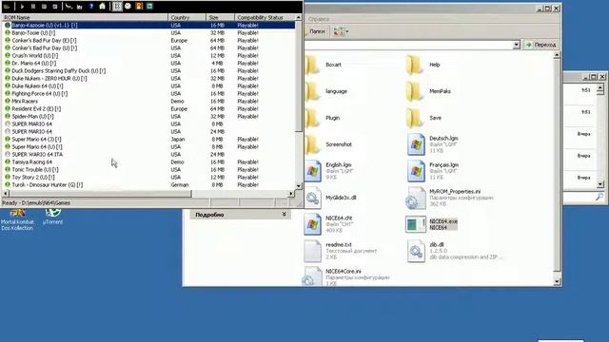Click the Home house icon in toolbar
609x342 pixels.
pos(102,7)
